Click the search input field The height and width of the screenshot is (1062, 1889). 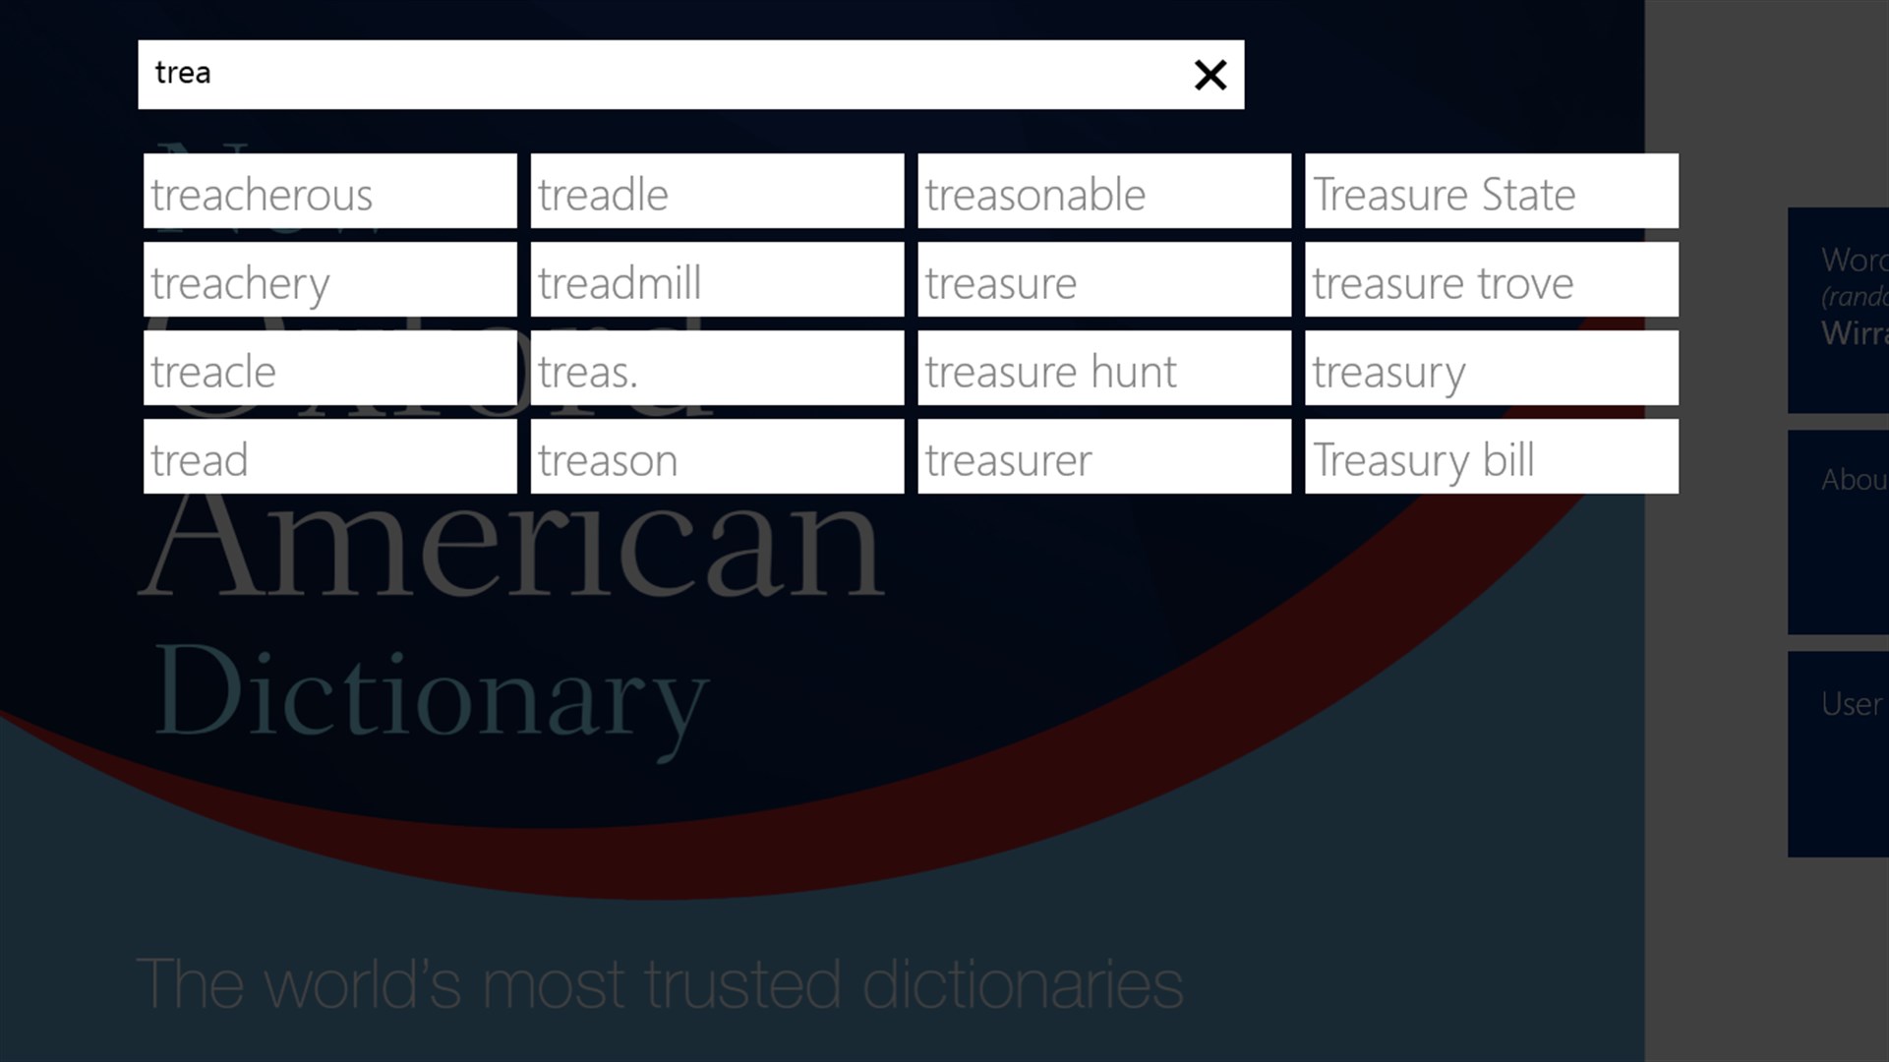[690, 74]
